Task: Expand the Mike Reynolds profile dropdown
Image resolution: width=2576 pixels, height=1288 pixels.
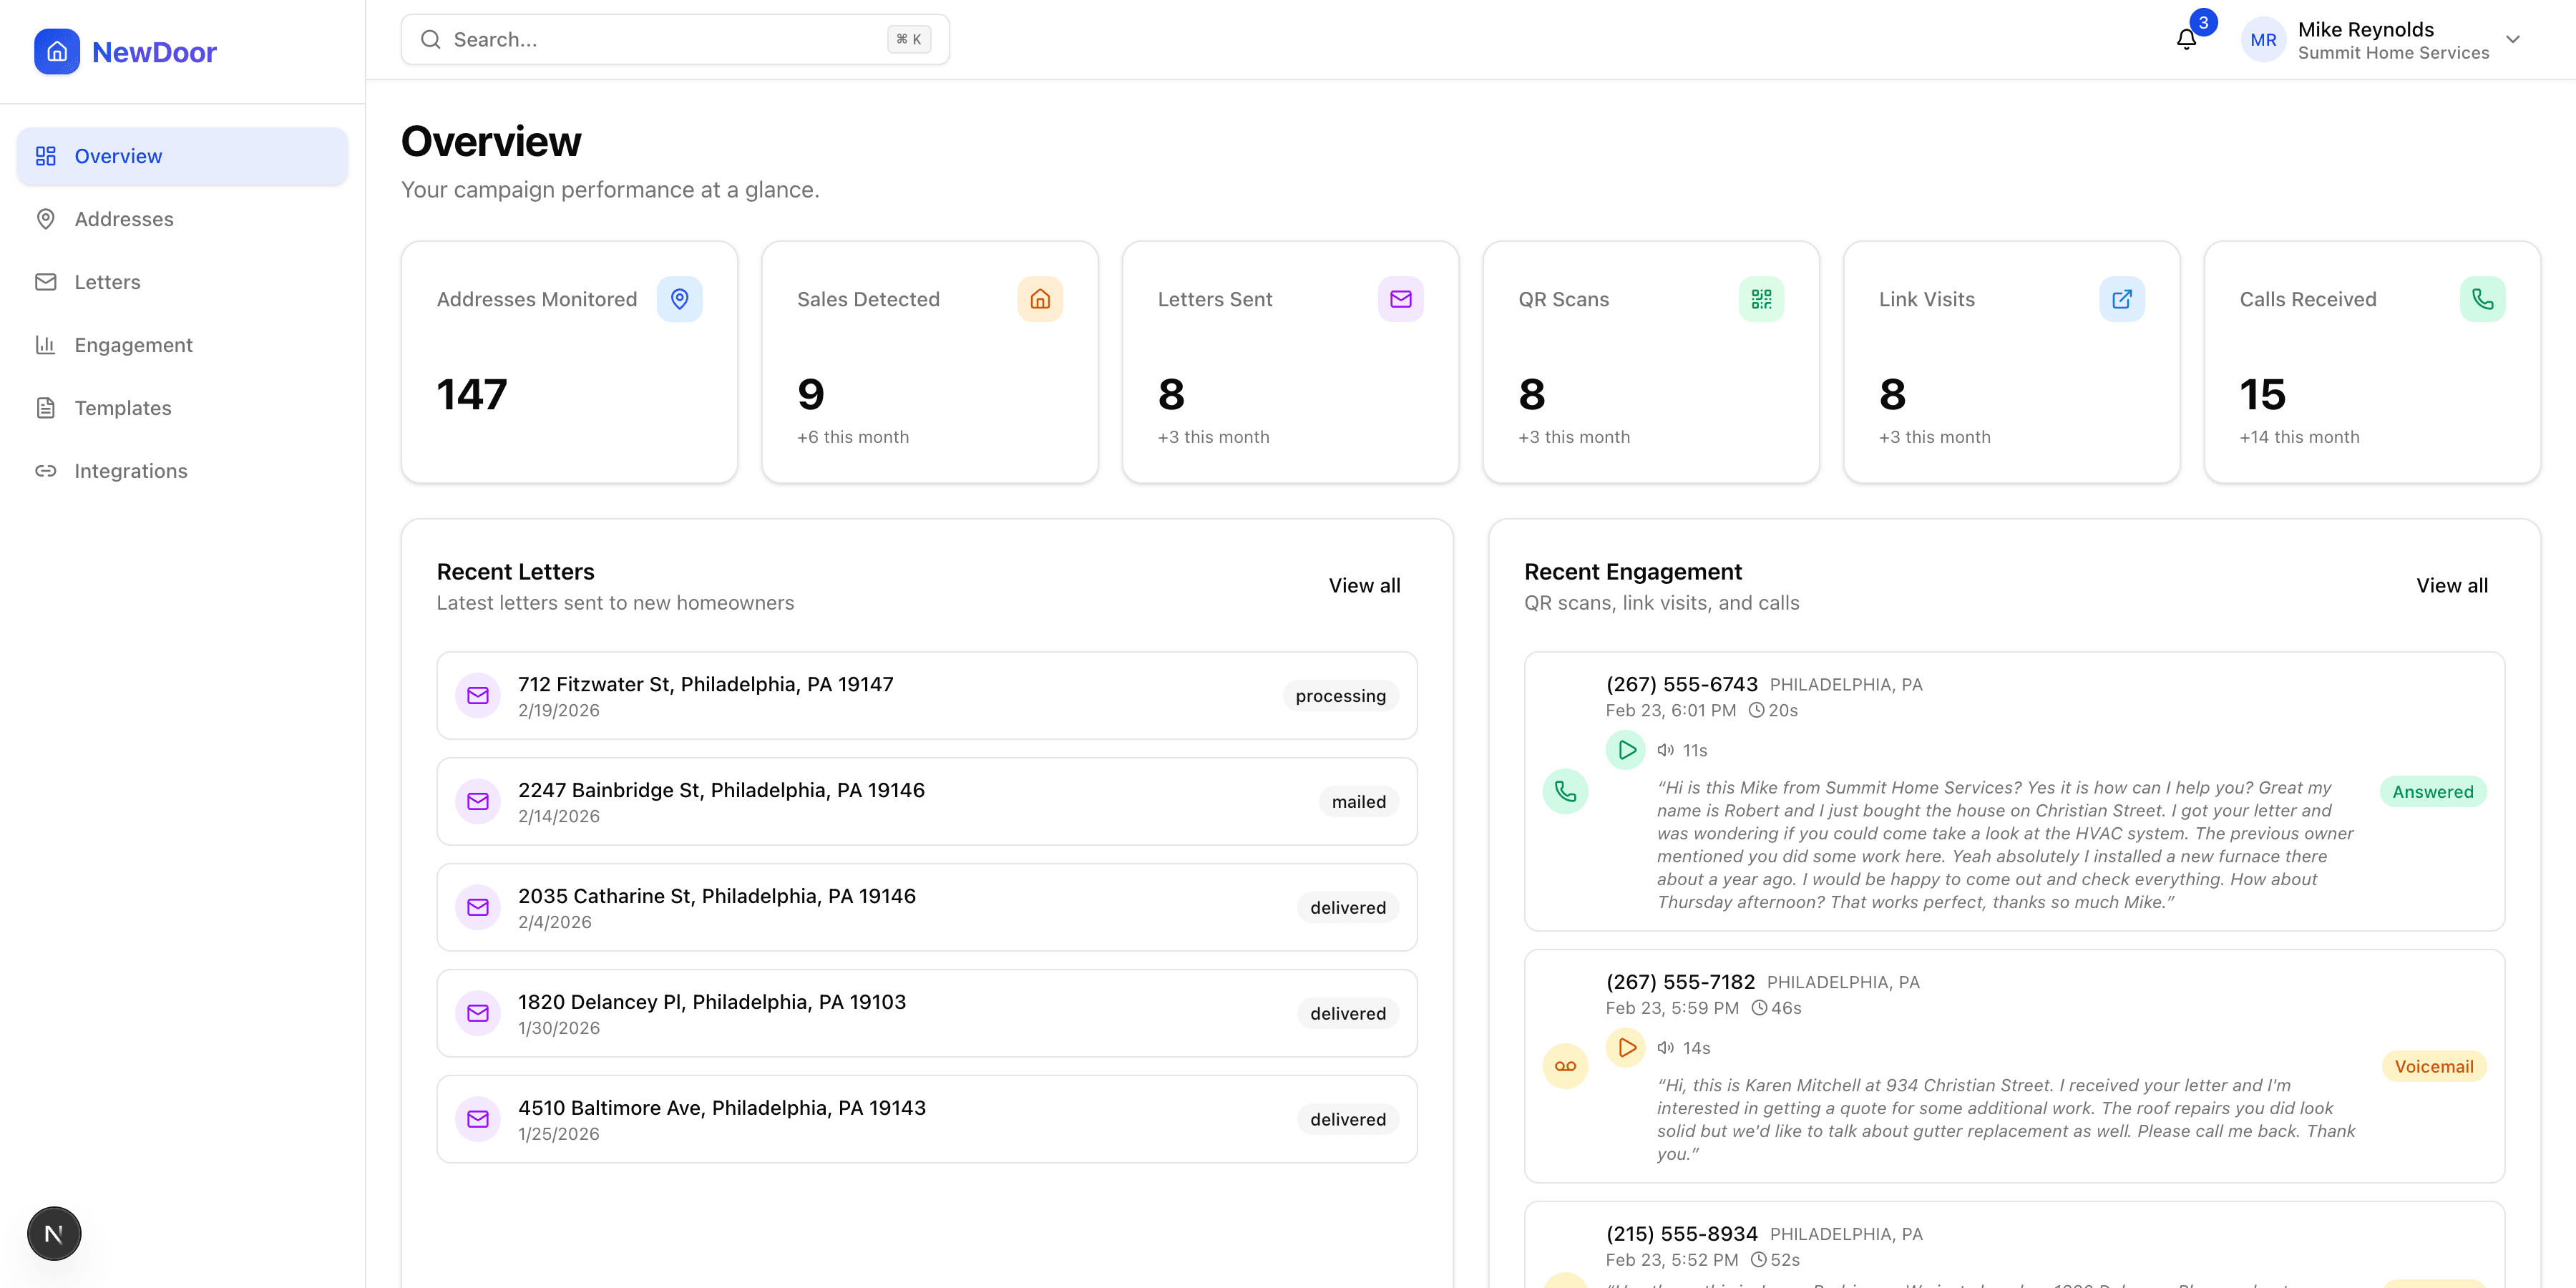Action: coord(2513,40)
